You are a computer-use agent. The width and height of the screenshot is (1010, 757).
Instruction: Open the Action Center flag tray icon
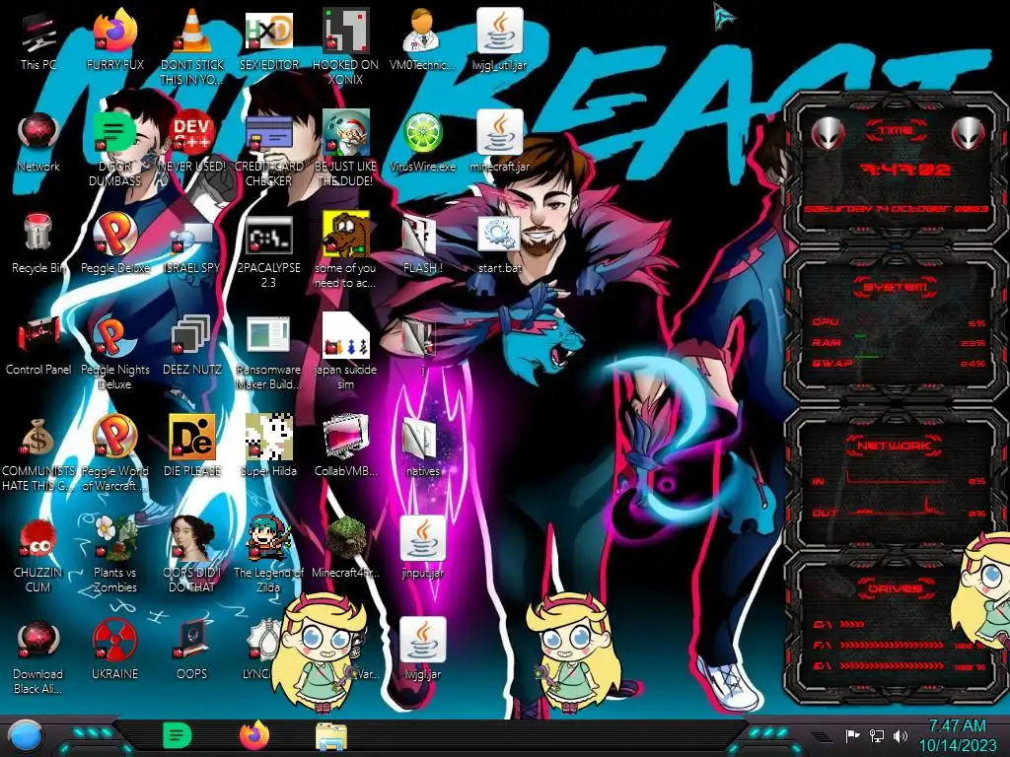coord(853,735)
